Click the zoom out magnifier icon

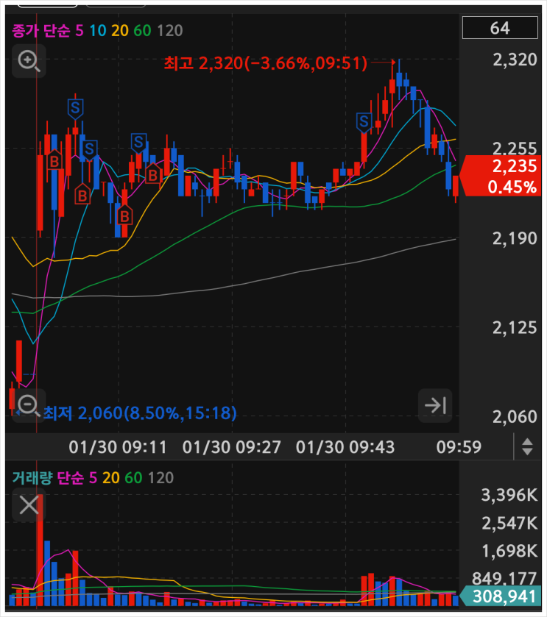pos(29,405)
